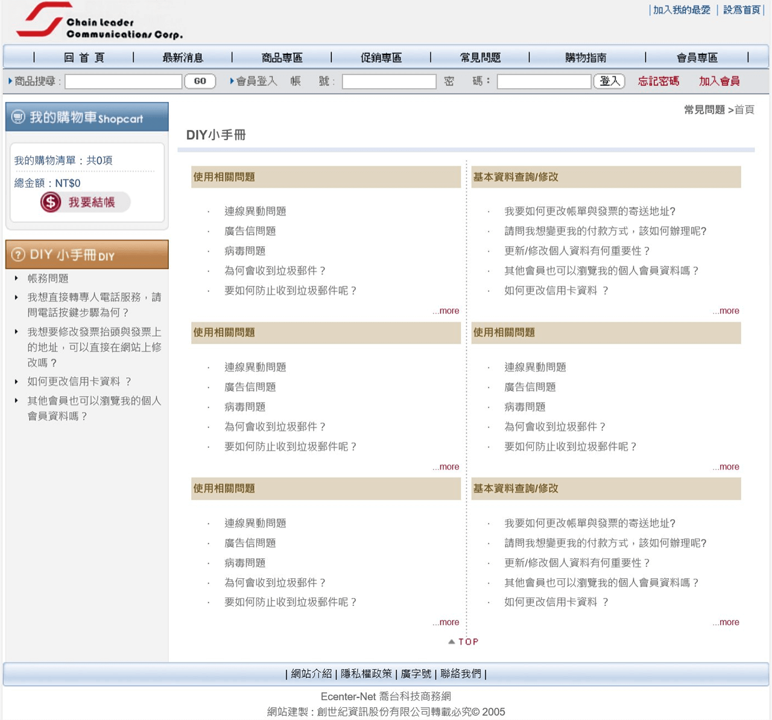Click the TOP arrow to return up
This screenshot has width=772, height=720.
463,642
